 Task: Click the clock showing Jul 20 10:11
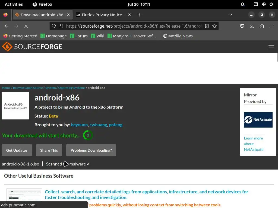(x=139, y=4)
